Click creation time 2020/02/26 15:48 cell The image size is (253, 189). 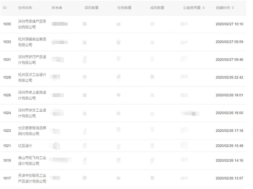pos(229,146)
